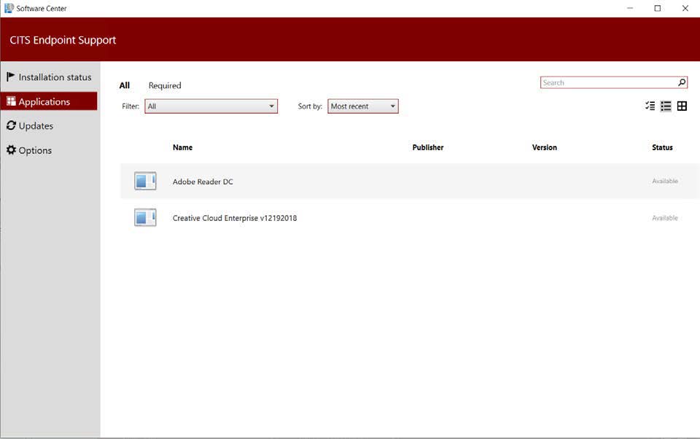Screen dimensions: 700x439
Task: Click Available status for Creative Cloud Enterprise
Action: pyautogui.click(x=665, y=218)
